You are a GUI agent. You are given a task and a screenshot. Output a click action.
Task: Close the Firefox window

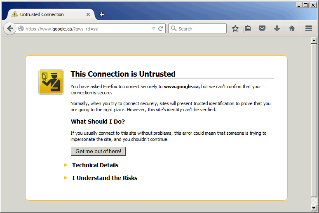(x=313, y=5)
